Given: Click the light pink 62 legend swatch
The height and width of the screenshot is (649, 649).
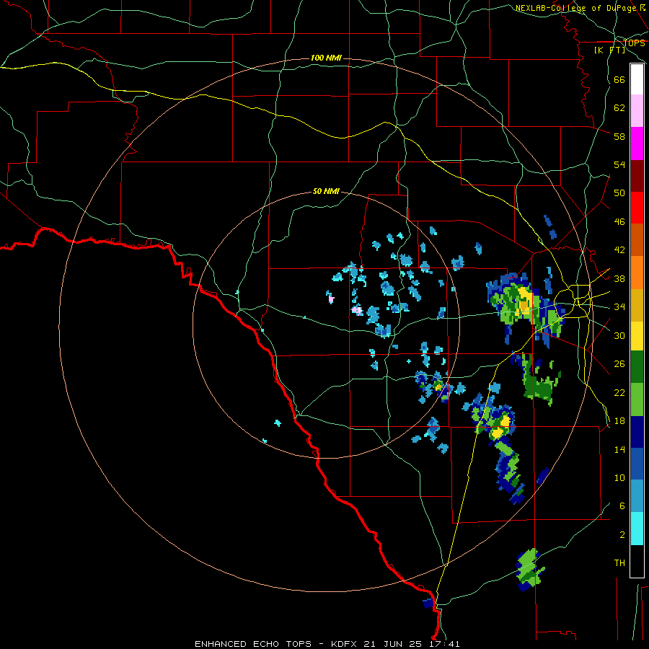Looking at the screenshot, I should coord(637,111).
